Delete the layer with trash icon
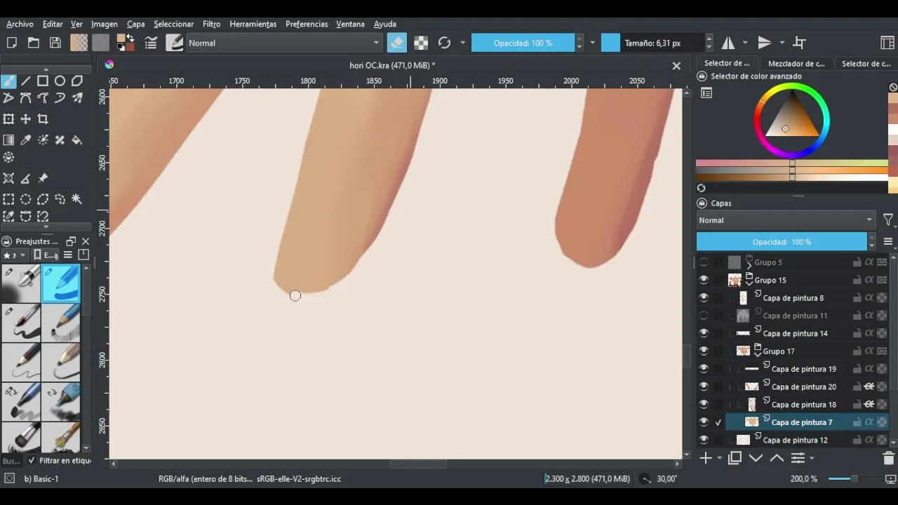Screen dimensions: 898x505 pos(888,458)
